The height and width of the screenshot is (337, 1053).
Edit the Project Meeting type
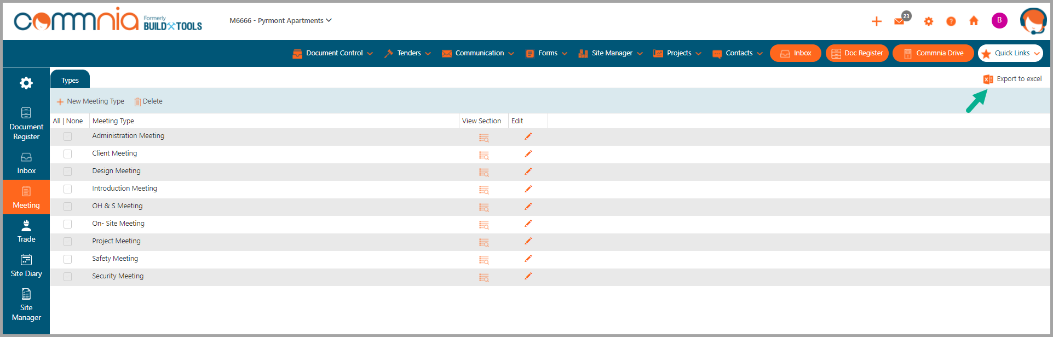[x=528, y=241]
